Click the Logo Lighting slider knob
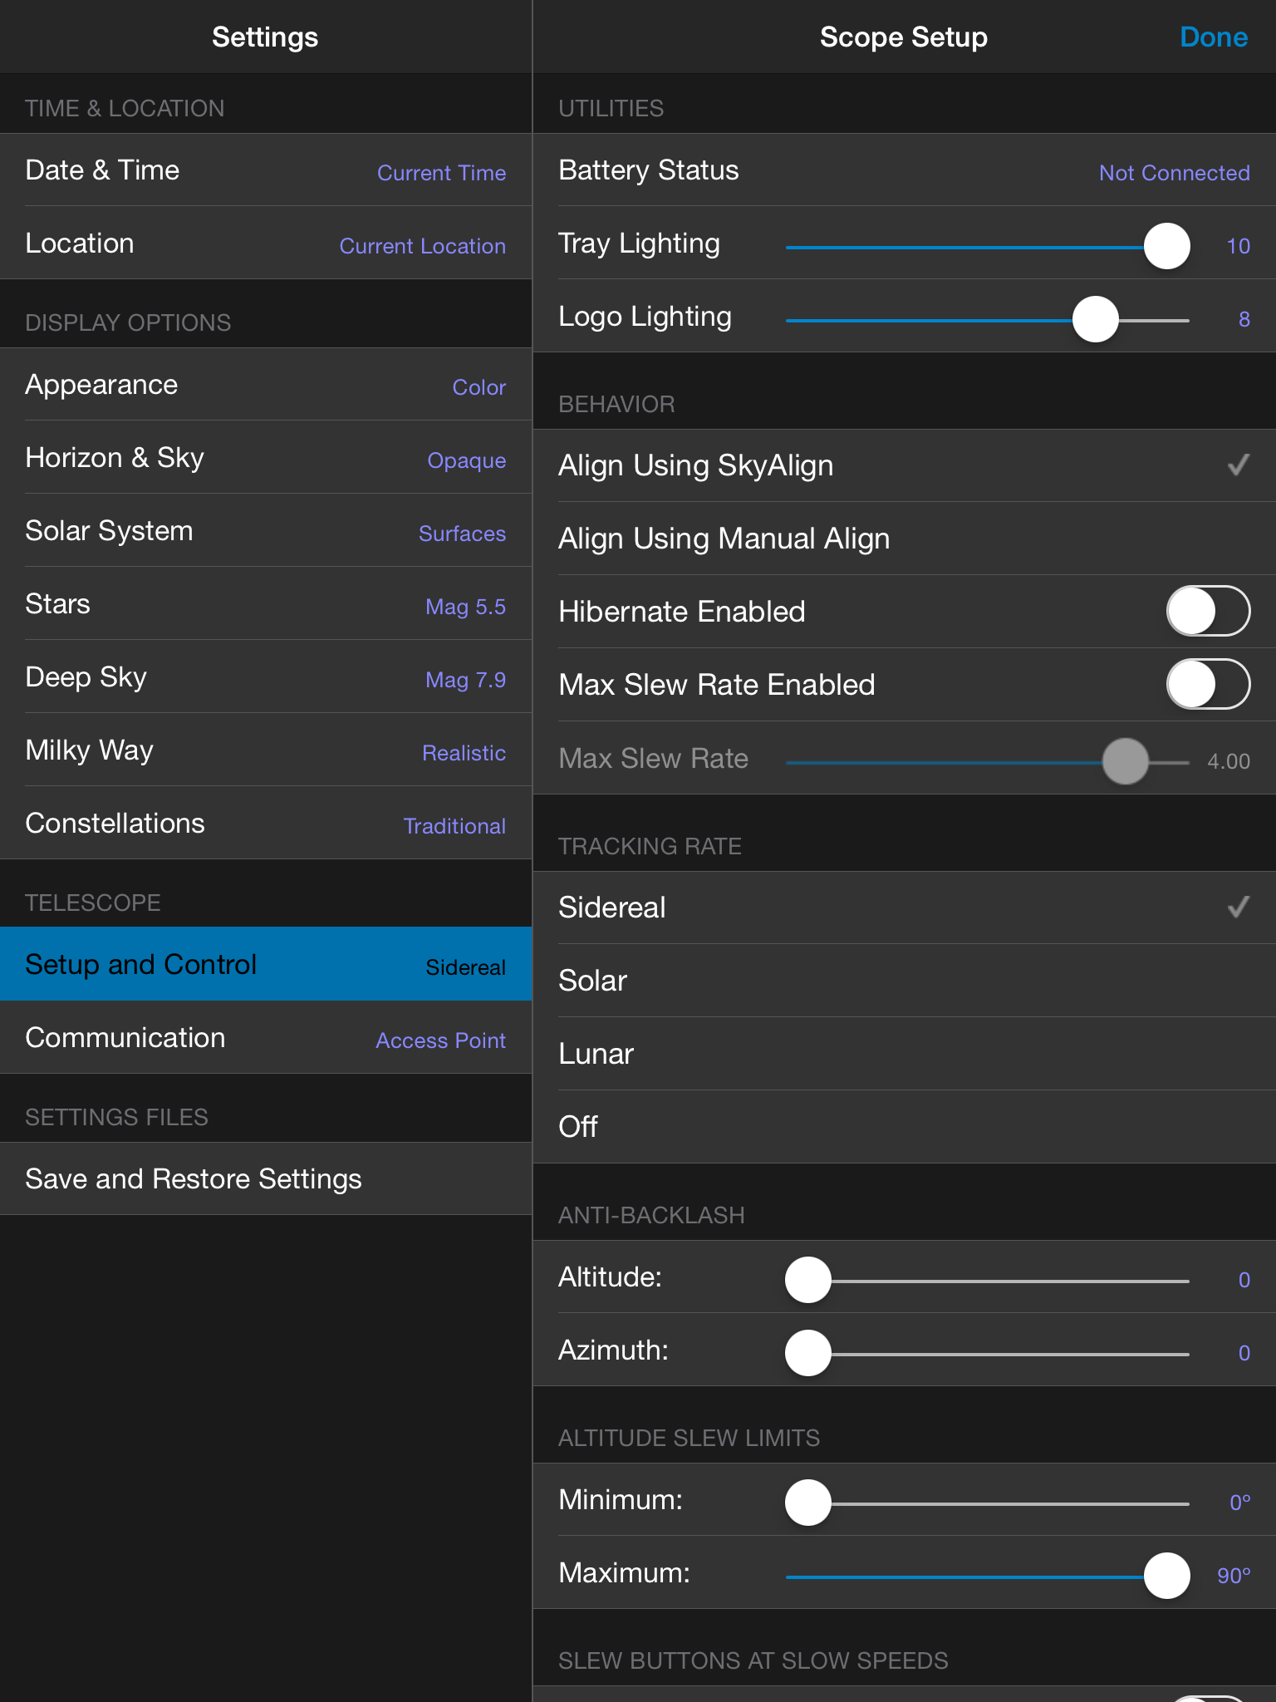 point(1095,319)
